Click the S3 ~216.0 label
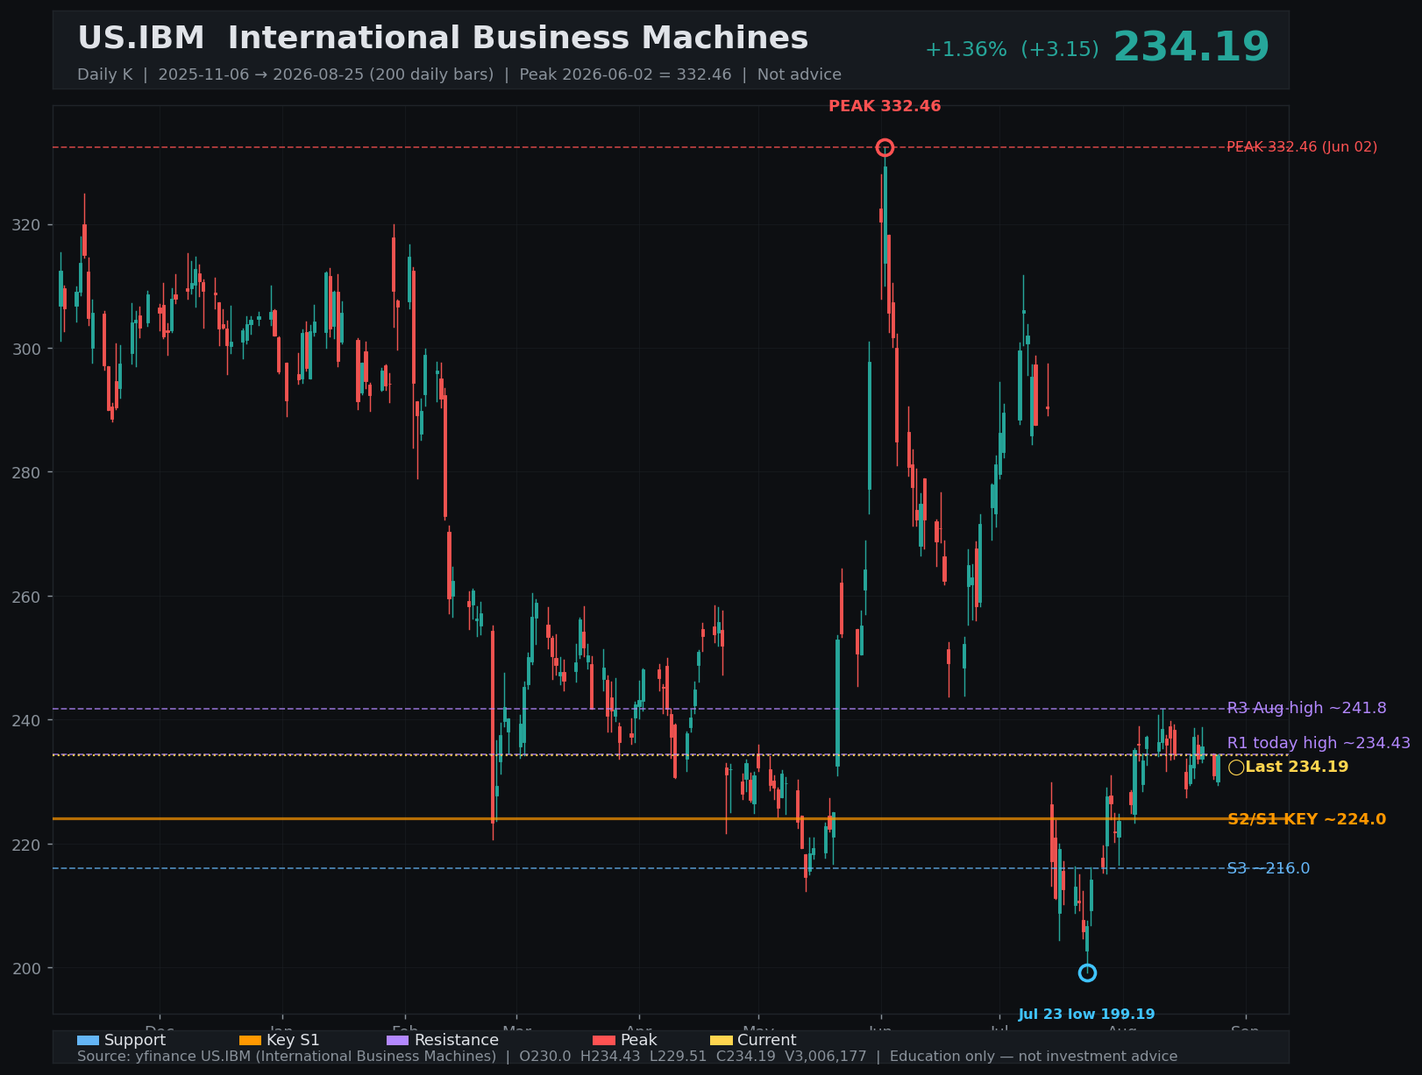Viewport: 1422px width, 1075px height. pyautogui.click(x=1269, y=868)
